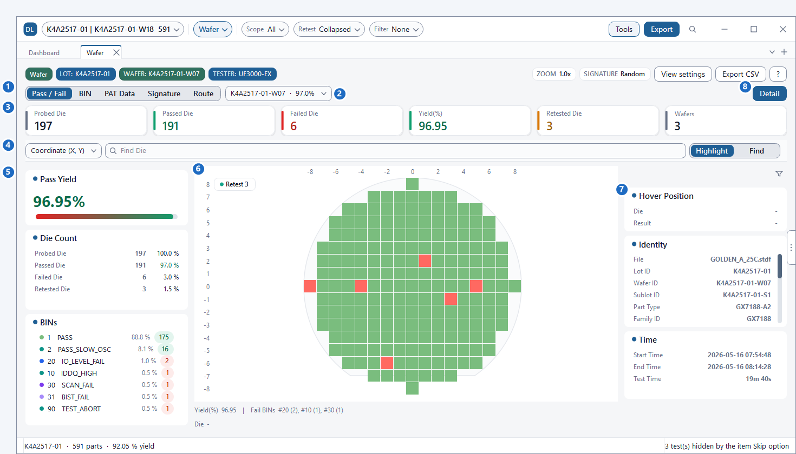796x454 pixels.
Task: Click the SIGNATURE Random control
Action: [x=614, y=74]
